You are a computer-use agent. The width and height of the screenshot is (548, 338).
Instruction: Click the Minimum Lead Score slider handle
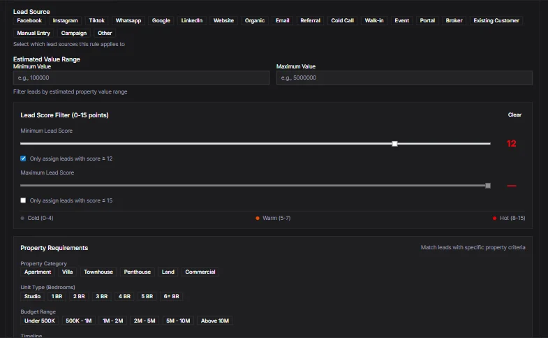coord(395,143)
